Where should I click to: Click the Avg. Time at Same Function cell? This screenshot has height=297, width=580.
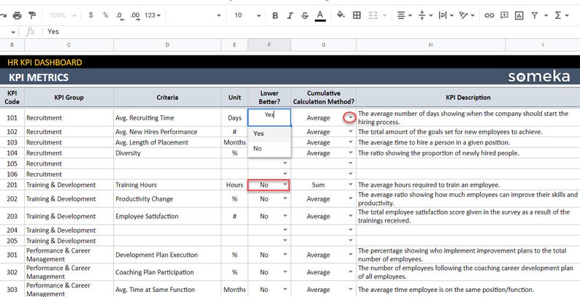tap(167, 290)
